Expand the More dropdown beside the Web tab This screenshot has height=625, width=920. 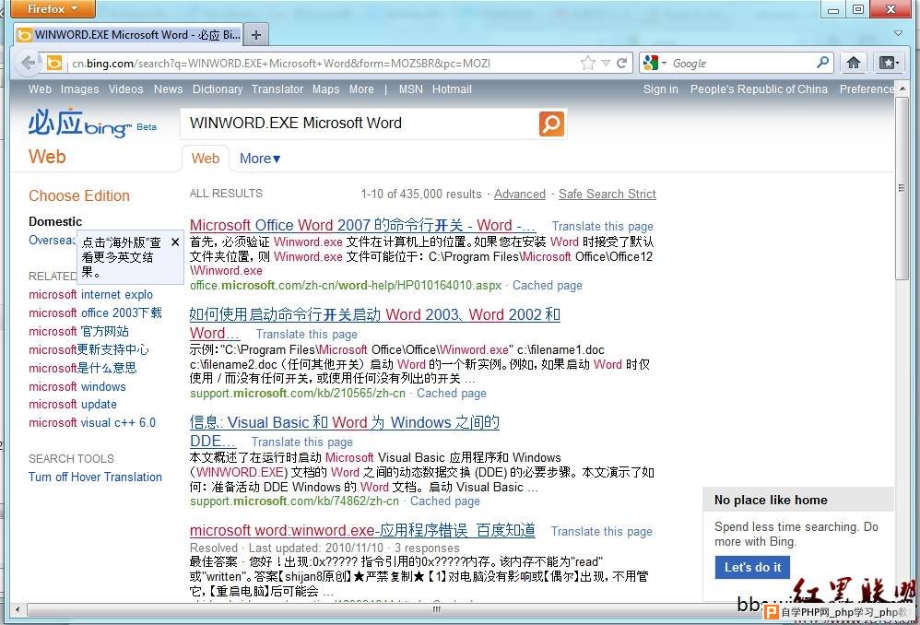[260, 159]
